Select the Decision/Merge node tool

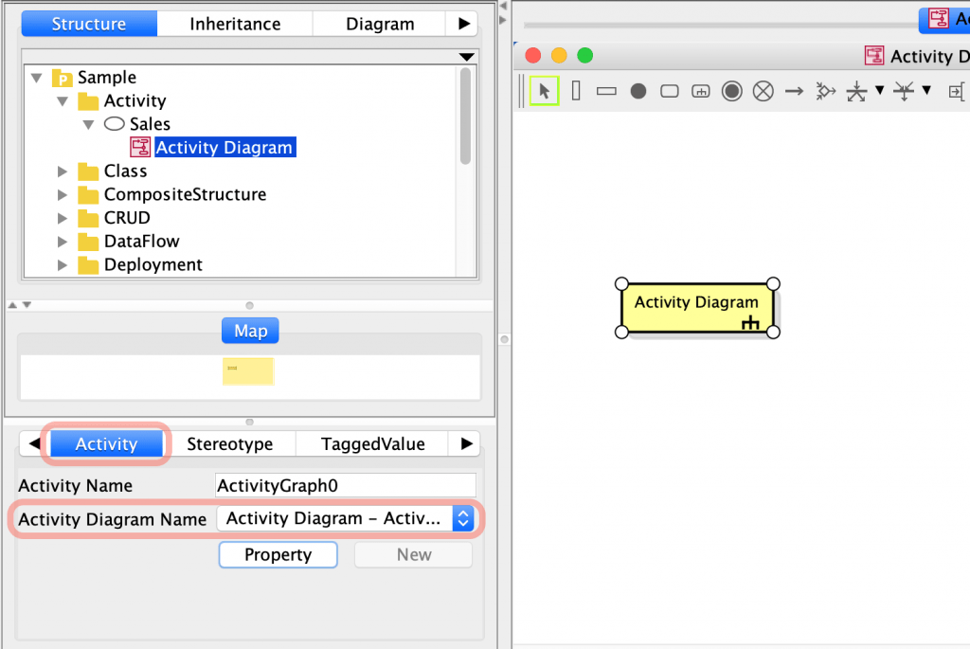tap(825, 92)
